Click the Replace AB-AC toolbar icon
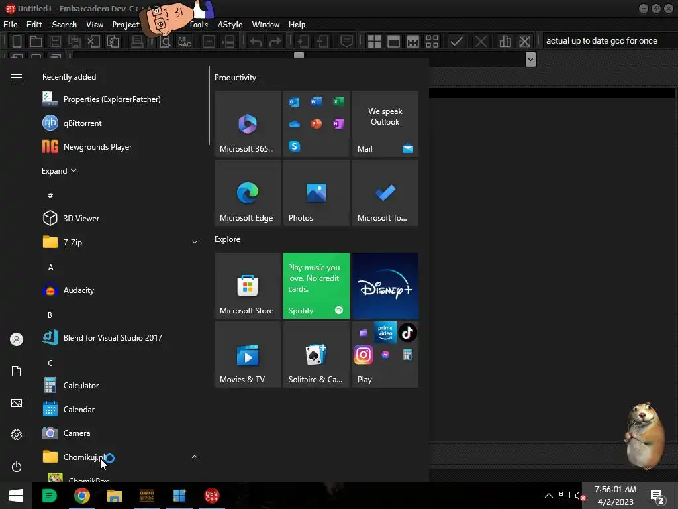Screen dimensions: 678x509 184,42
